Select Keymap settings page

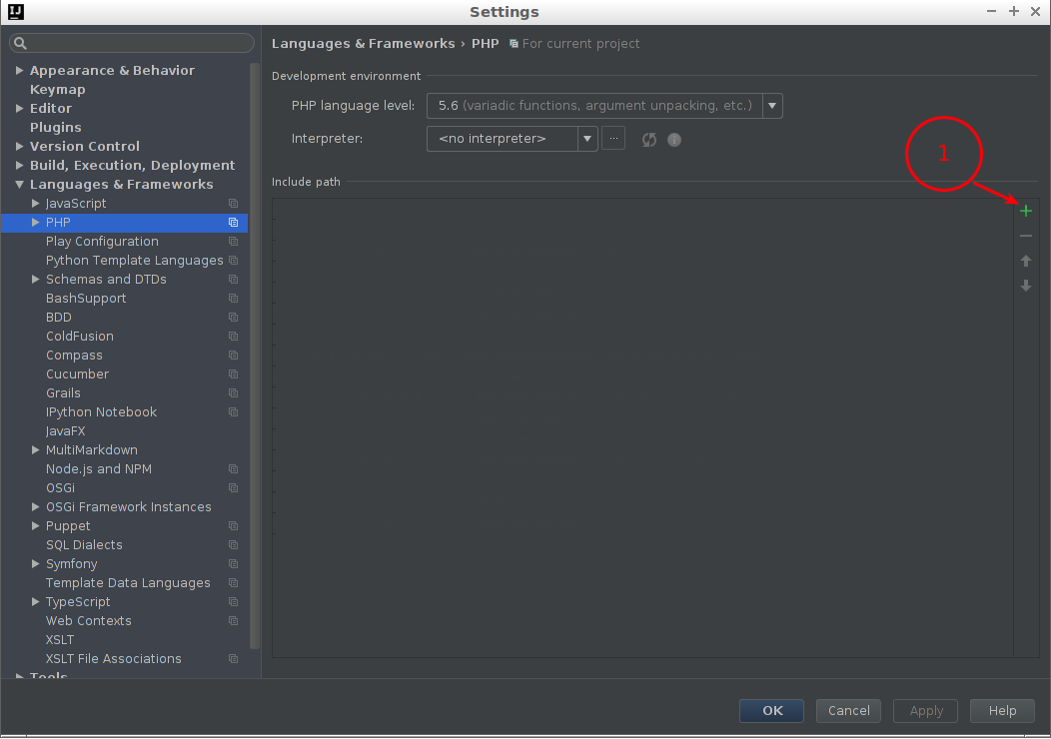(58, 89)
